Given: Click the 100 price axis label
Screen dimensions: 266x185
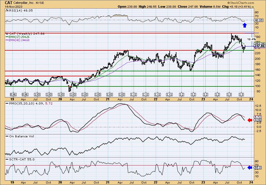Looking at the screenshot, I should click(x=257, y=86).
